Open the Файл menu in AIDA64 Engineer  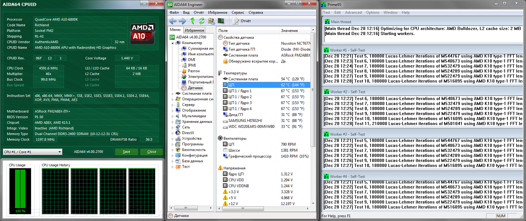(x=174, y=13)
